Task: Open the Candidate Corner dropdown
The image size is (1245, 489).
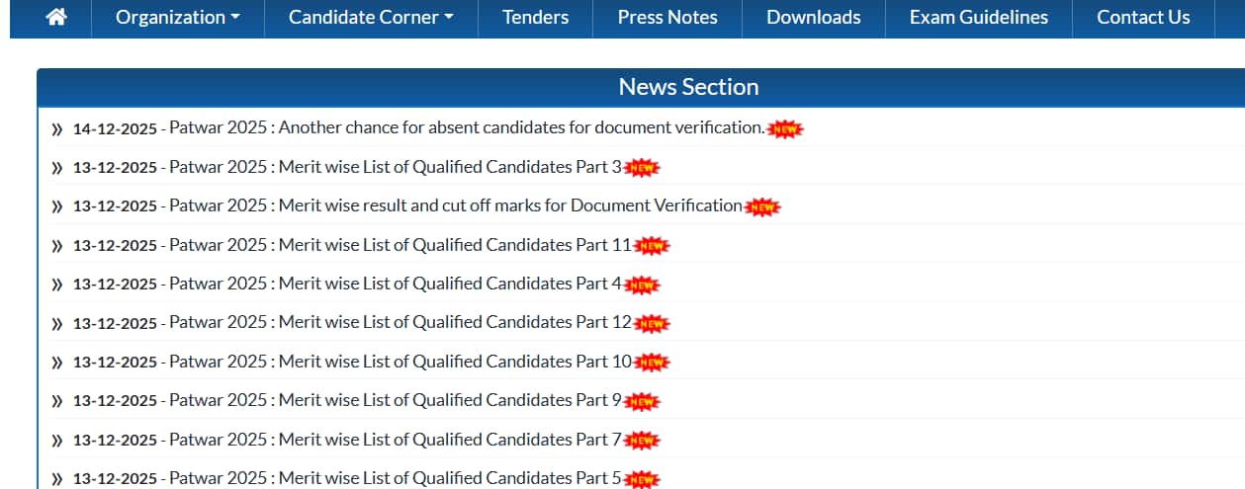Action: click(x=371, y=17)
